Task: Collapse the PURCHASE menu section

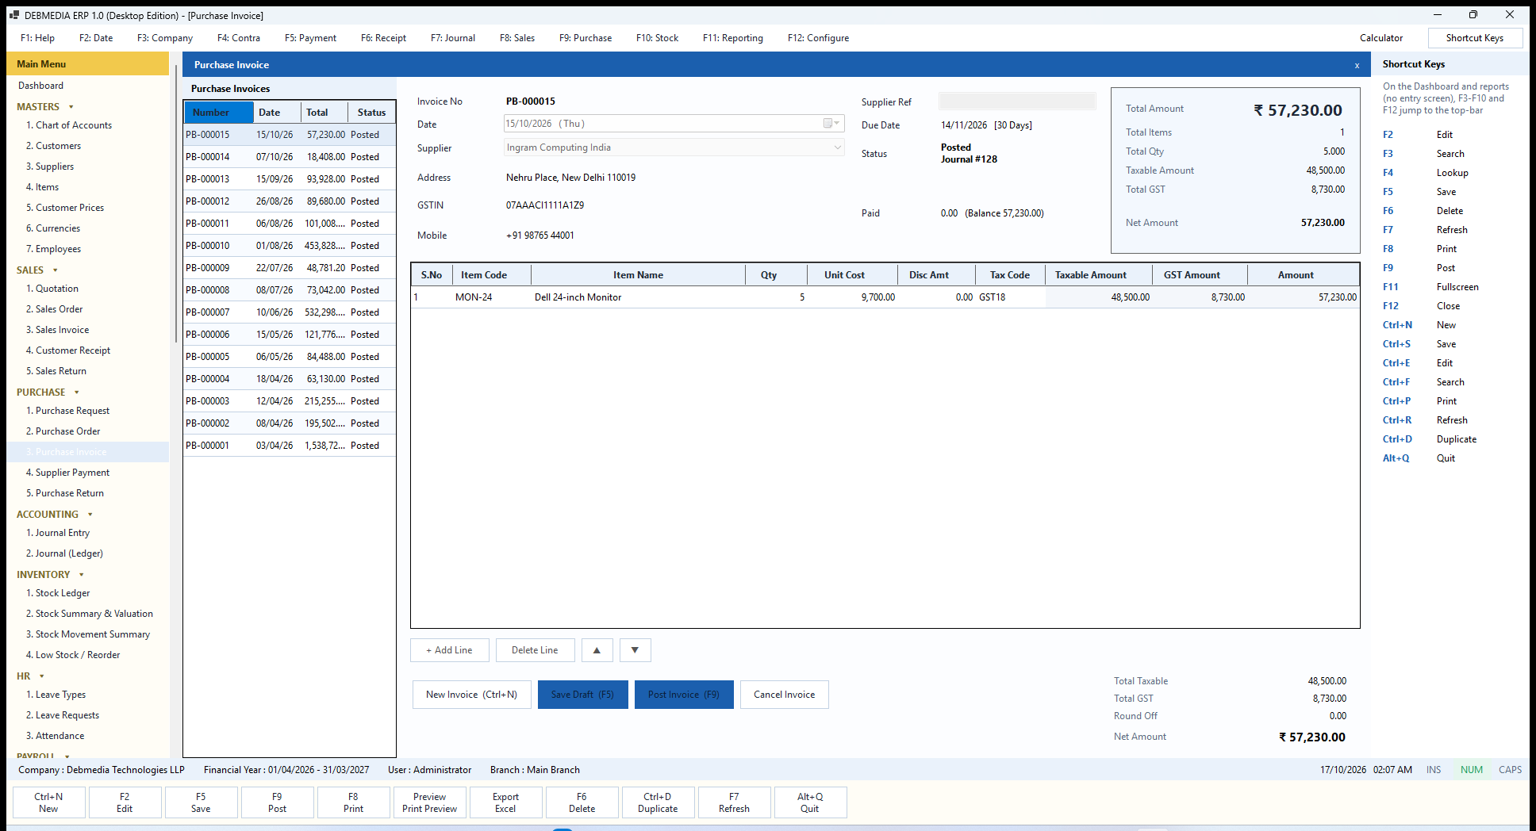Action: (77, 393)
